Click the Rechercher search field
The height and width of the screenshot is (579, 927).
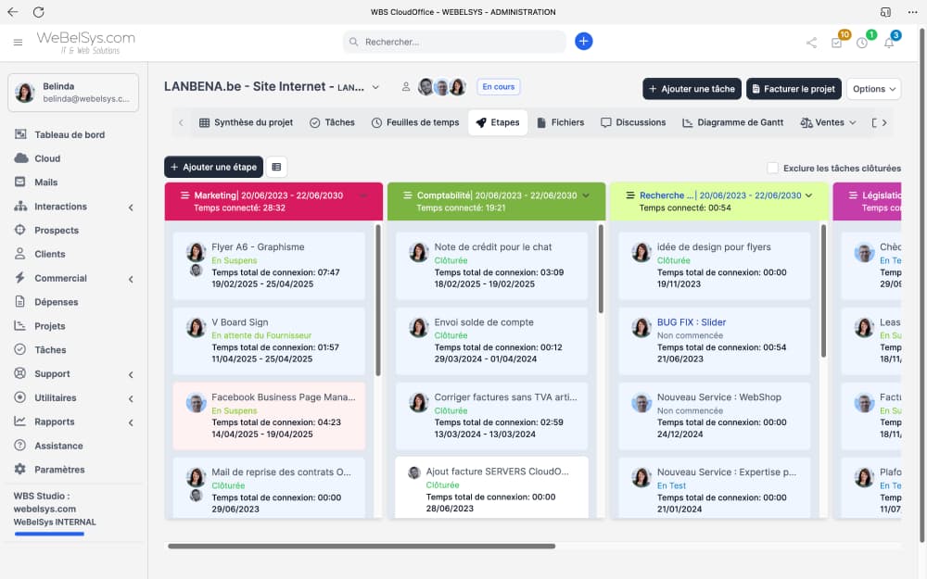click(454, 42)
